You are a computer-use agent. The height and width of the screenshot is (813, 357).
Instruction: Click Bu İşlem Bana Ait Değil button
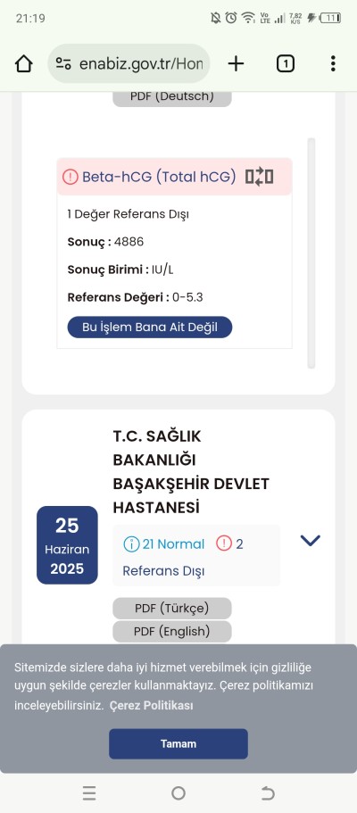(x=149, y=328)
